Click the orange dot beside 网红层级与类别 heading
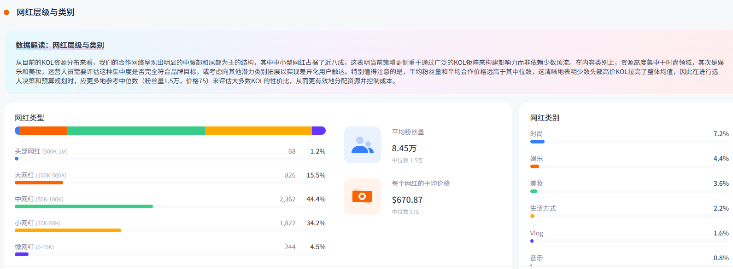 coord(6,12)
